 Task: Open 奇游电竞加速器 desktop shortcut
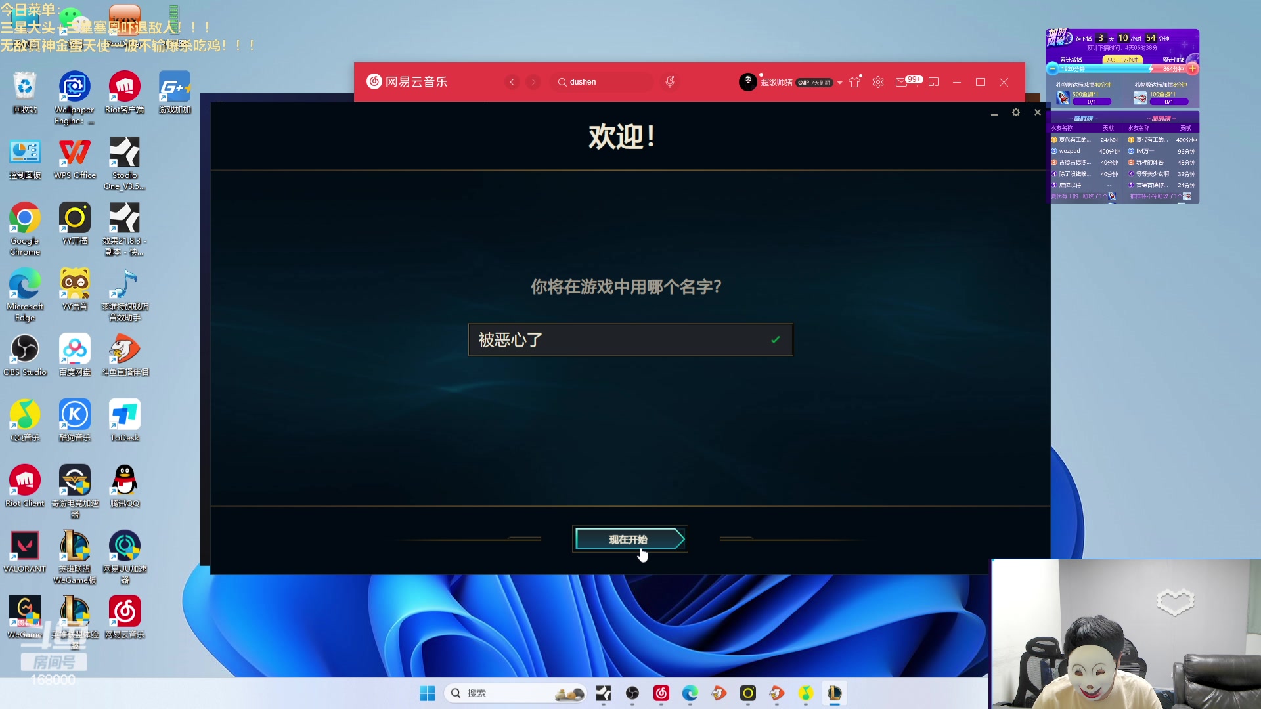(75, 492)
